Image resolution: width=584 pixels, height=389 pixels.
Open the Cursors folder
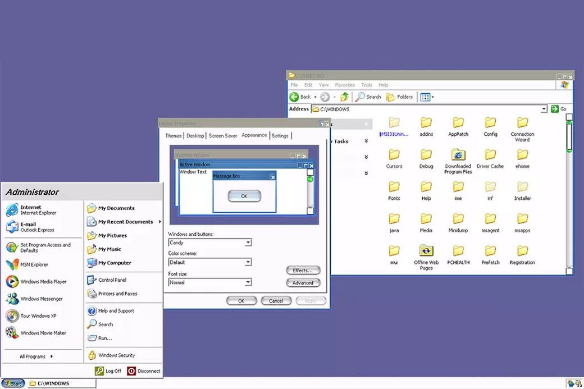click(394, 156)
